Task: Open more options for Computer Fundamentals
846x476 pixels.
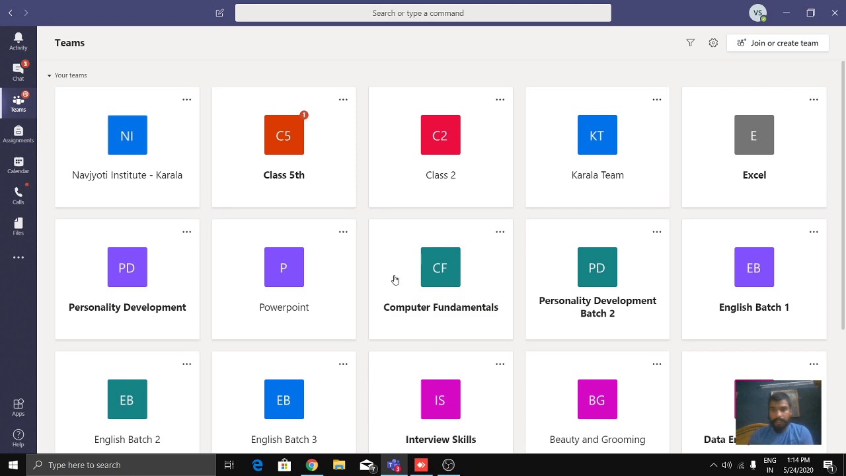Action: coord(500,232)
